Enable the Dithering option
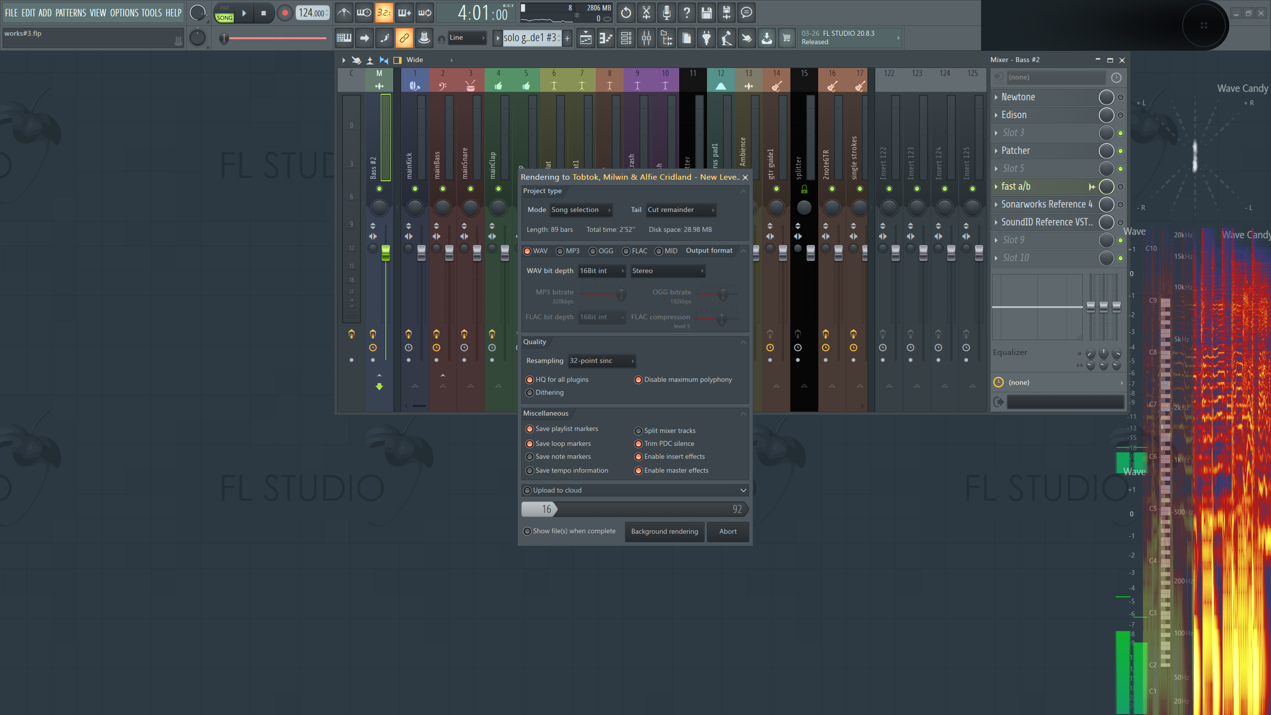Image resolution: width=1271 pixels, height=715 pixels. (x=530, y=393)
